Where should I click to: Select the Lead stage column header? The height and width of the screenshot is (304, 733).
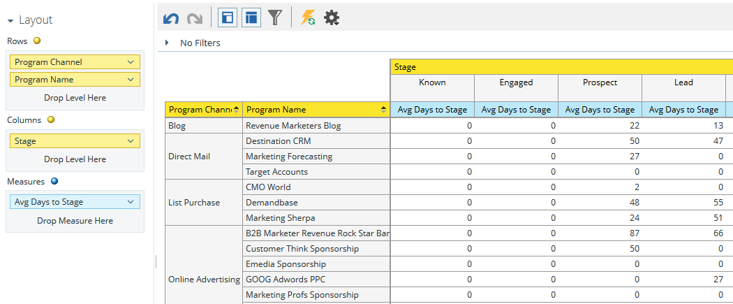(683, 82)
